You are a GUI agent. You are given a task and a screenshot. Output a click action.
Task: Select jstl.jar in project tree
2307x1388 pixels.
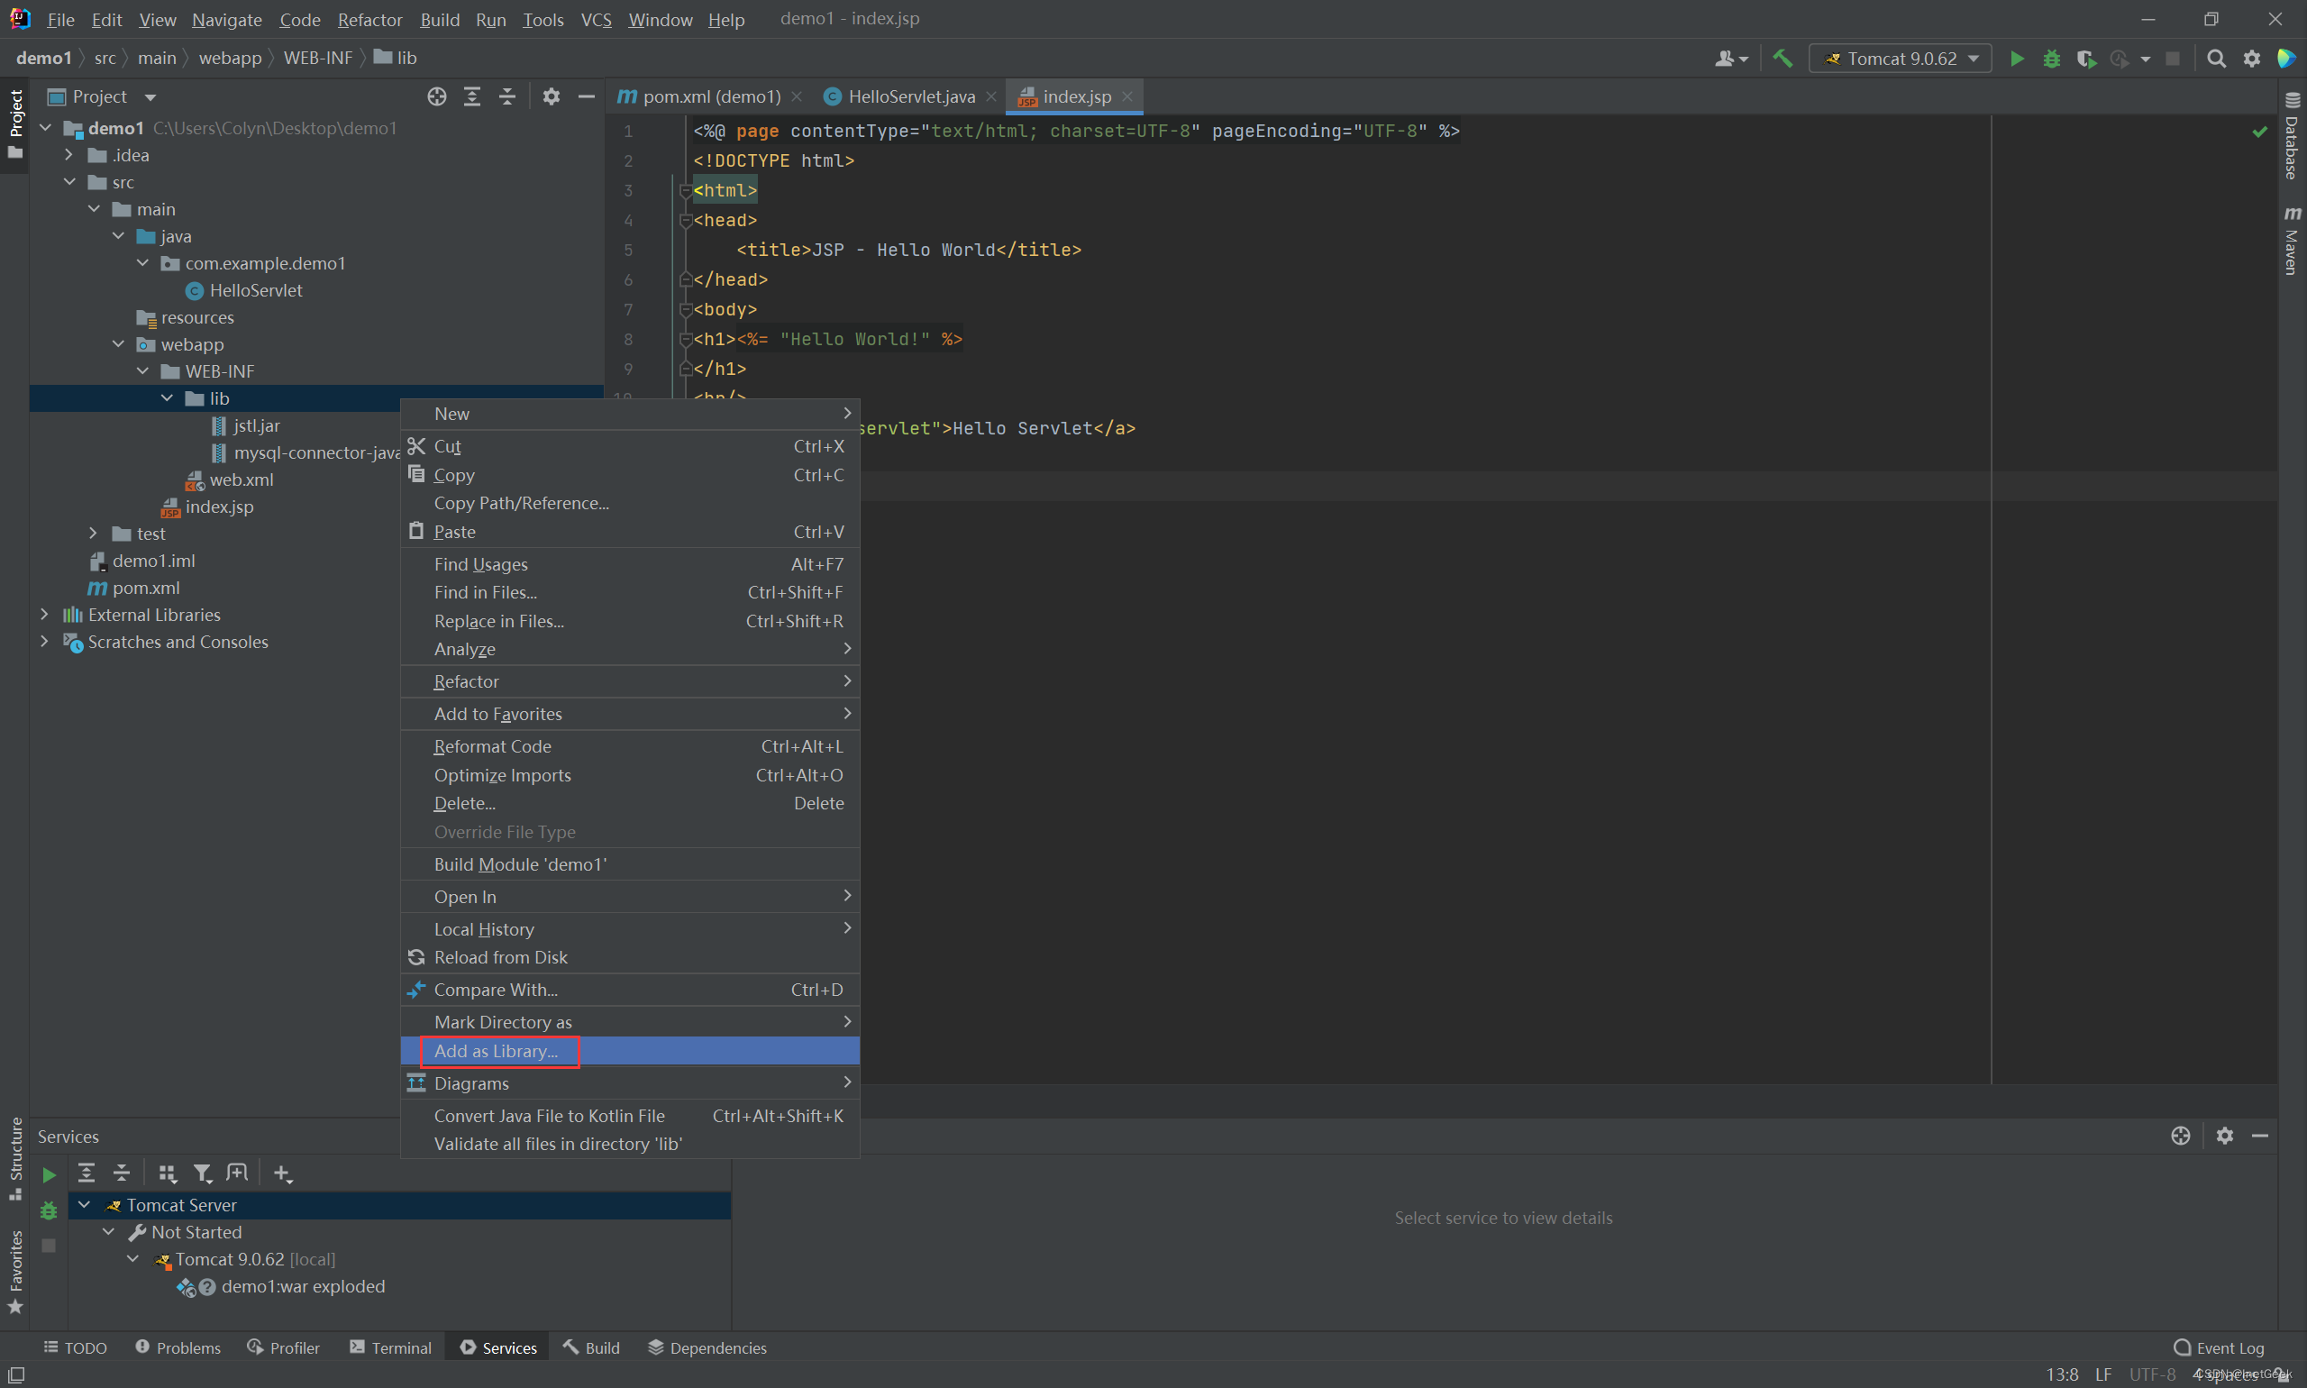point(256,425)
